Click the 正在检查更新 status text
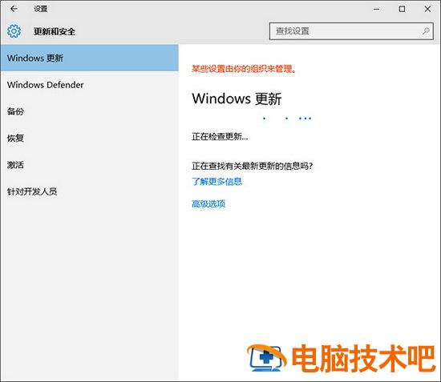441x382 pixels. [x=220, y=137]
